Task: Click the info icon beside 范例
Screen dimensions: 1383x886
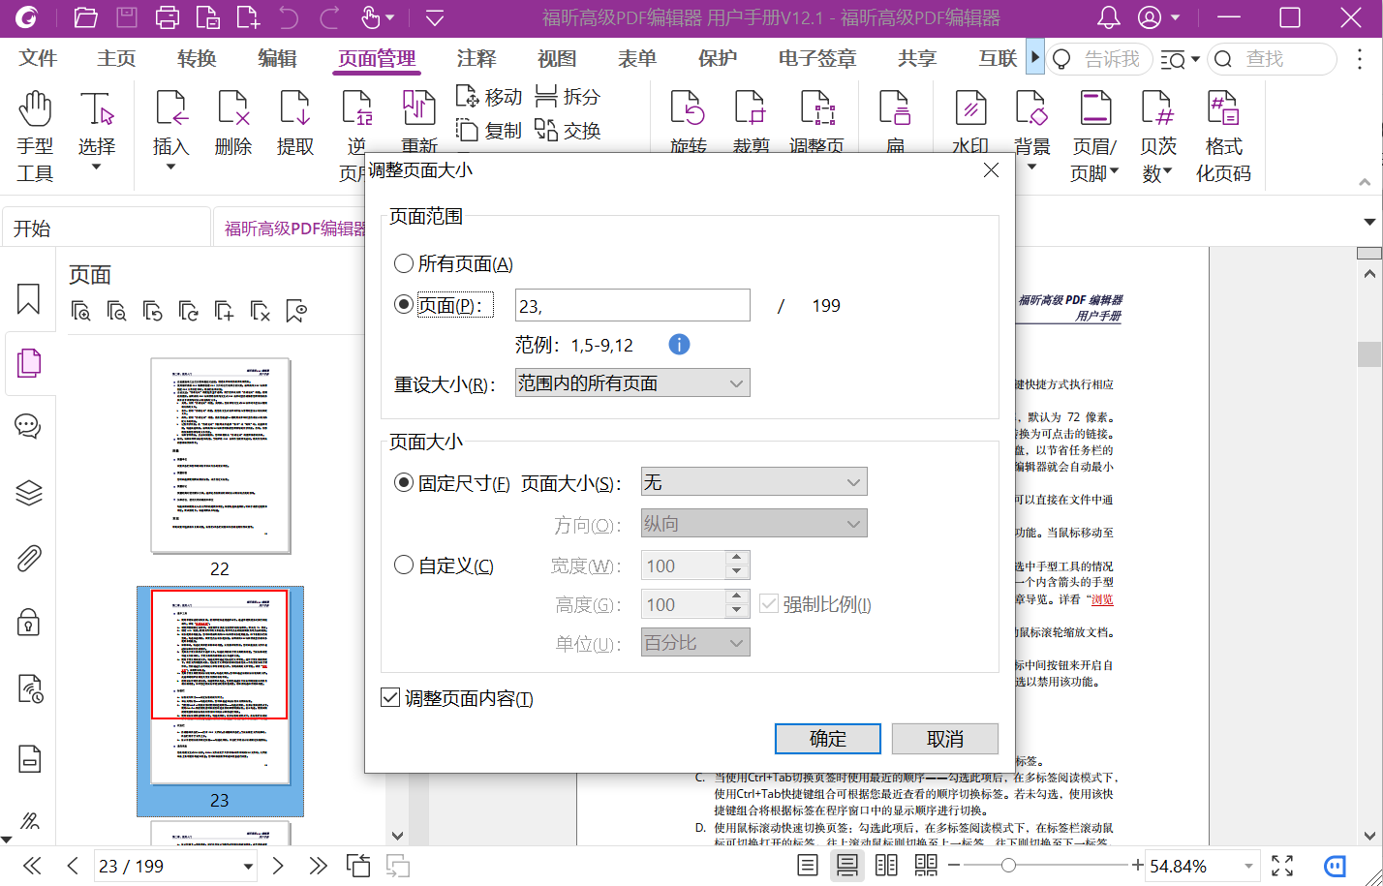Action: [x=680, y=344]
